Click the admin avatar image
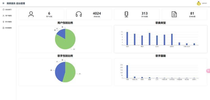 pyautogui.click(x=199, y=3)
